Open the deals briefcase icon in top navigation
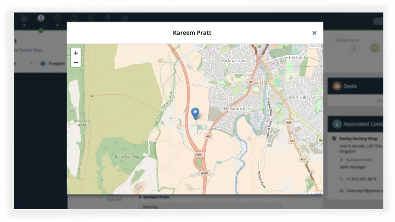395x222 pixels. [57, 18]
